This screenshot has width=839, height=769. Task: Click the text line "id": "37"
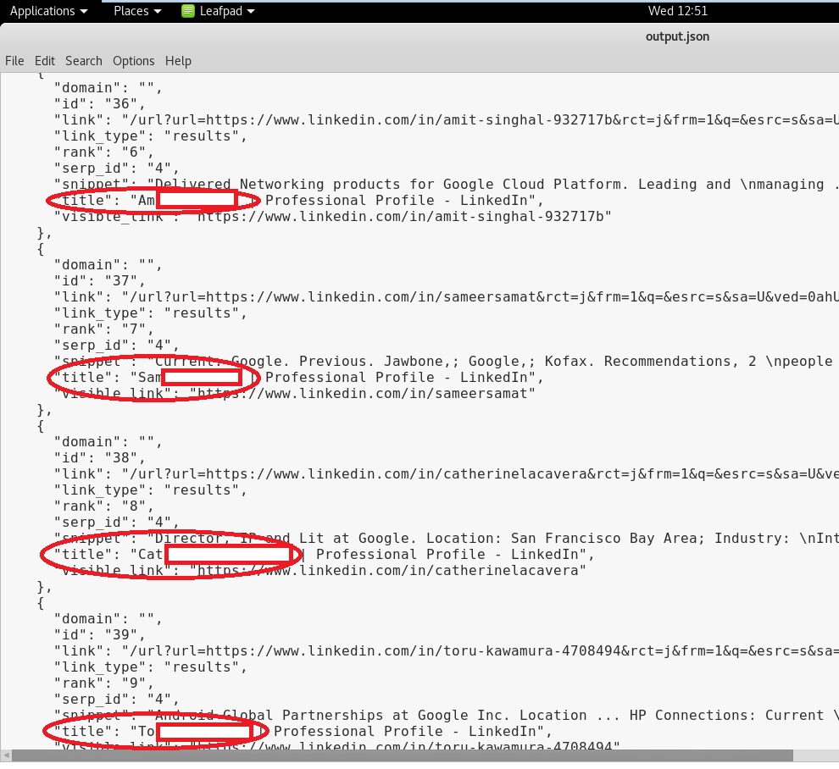99,281
